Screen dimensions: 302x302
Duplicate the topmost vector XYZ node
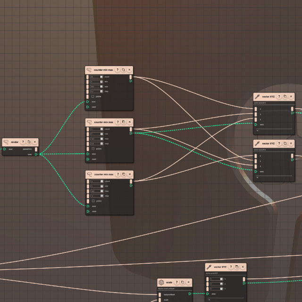tap(285, 96)
